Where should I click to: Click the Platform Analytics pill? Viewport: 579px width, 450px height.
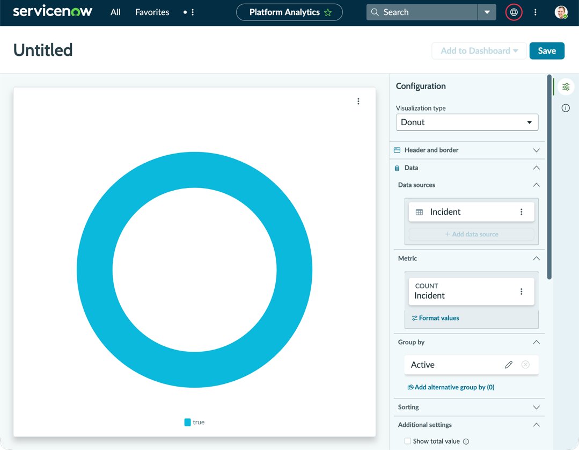[x=289, y=12]
